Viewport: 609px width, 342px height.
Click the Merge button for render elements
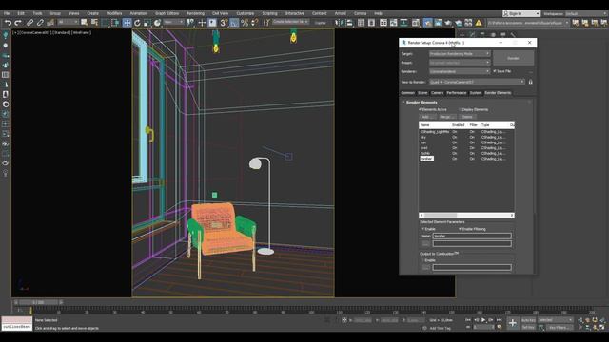(447, 117)
